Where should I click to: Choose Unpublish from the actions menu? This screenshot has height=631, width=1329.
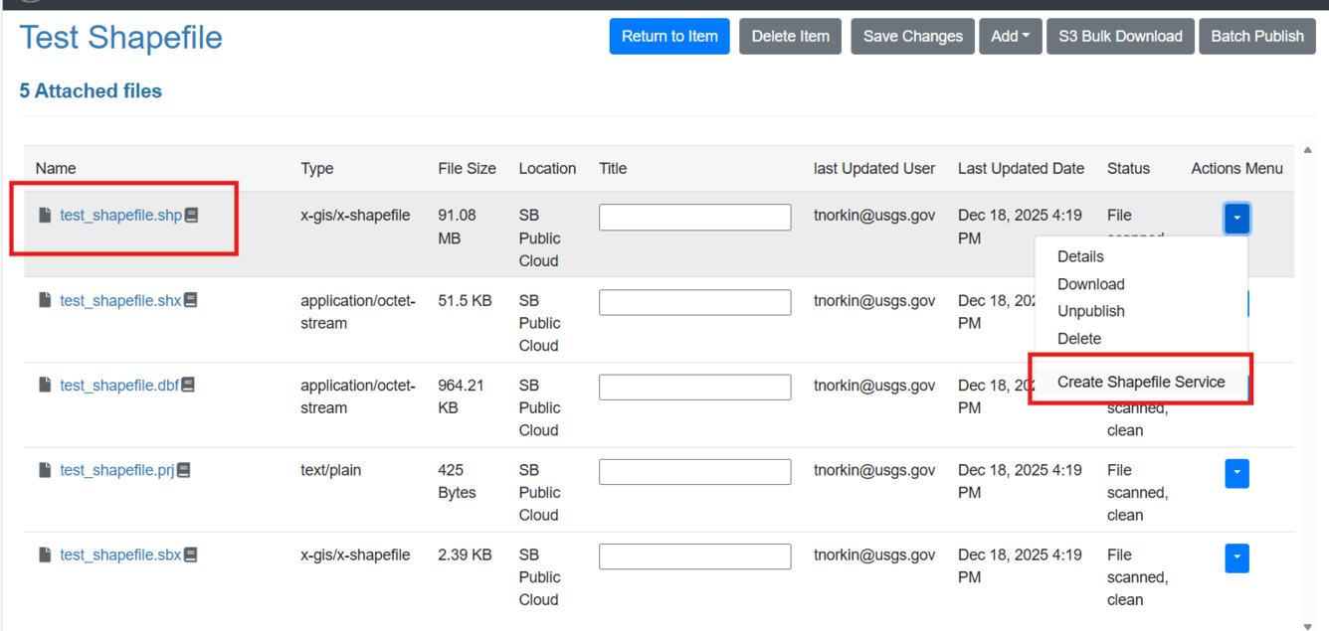point(1090,311)
